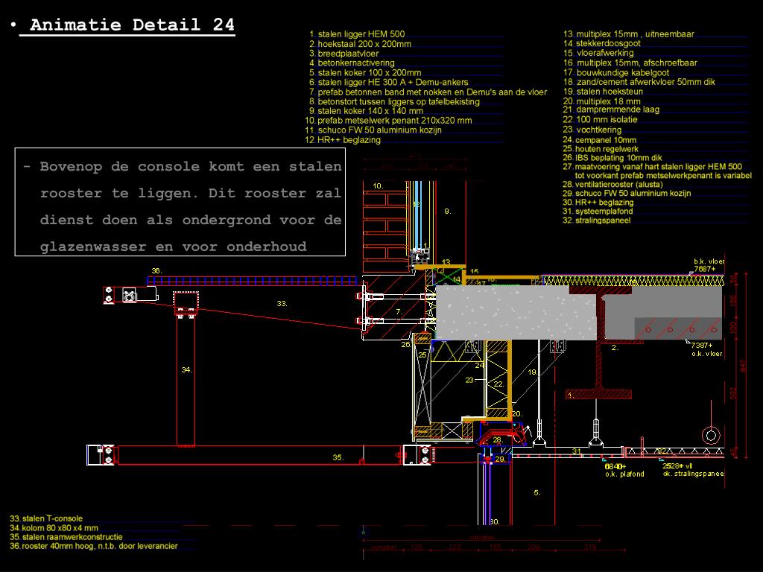The image size is (763, 572).
Task: Select legend line '10. prefab metselwerk penant 210x320 mm'
Action: 388,121
